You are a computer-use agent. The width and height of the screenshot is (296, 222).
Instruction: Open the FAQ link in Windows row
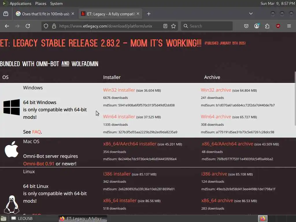36,132
